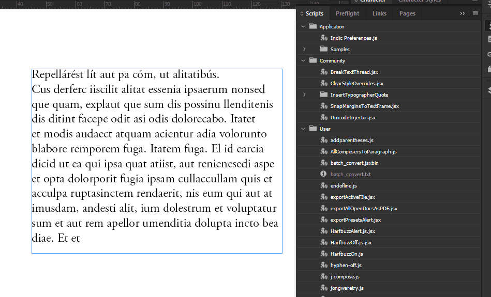Select the exportActiveFIle.jsx file name
The width and height of the screenshot is (491, 297).
(352, 197)
